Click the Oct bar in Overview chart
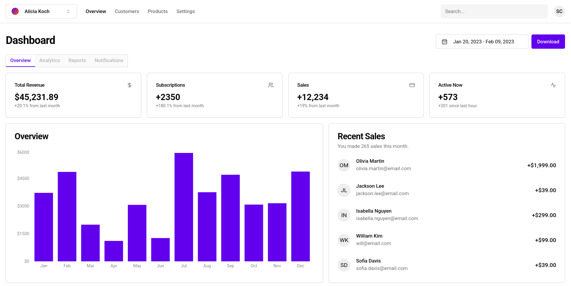The width and height of the screenshot is (571, 286). click(x=254, y=233)
